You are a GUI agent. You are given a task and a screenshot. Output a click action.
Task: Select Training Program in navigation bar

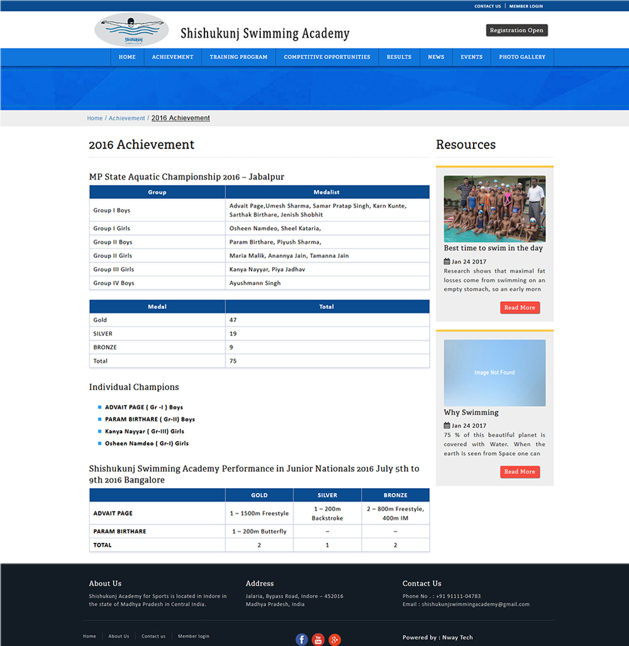click(238, 57)
